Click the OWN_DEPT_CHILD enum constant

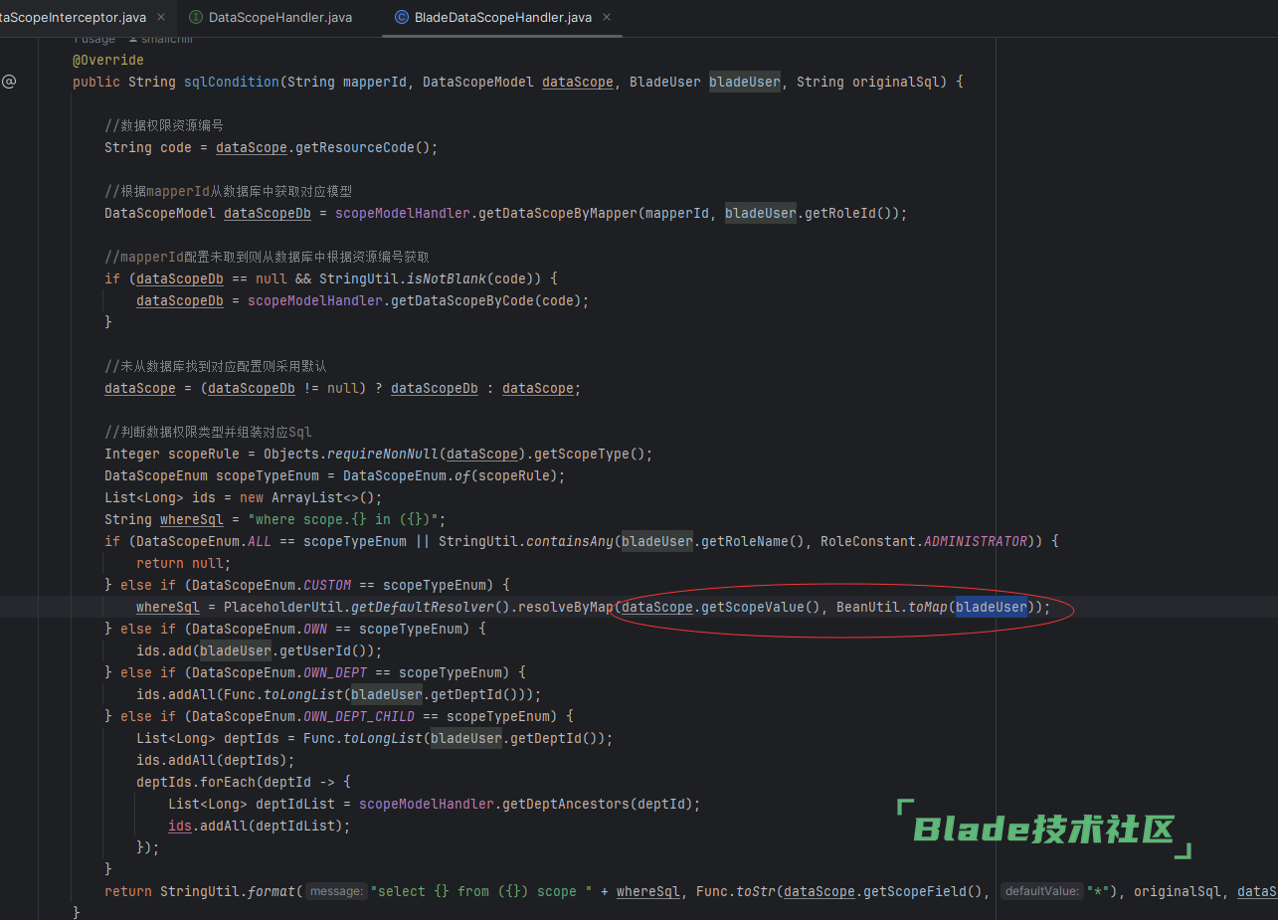point(359,716)
